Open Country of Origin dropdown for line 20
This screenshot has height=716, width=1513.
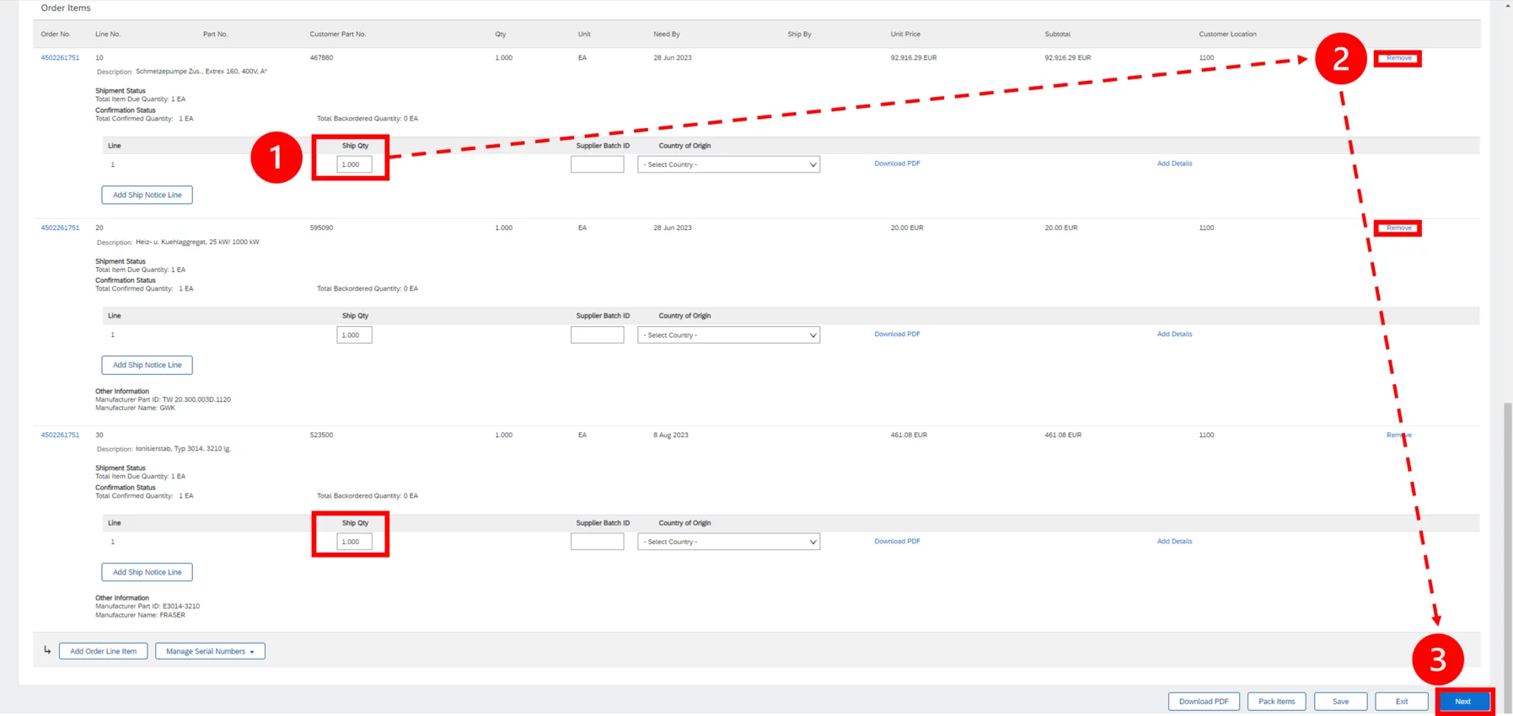(x=728, y=335)
